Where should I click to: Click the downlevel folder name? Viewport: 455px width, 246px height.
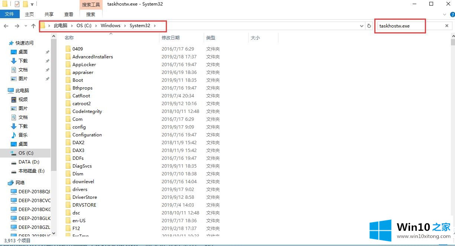pyautogui.click(x=83, y=182)
